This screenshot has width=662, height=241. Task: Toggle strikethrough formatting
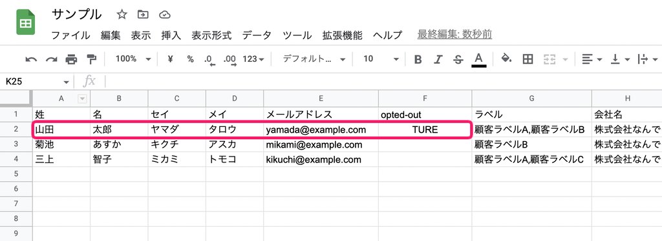pos(458,59)
